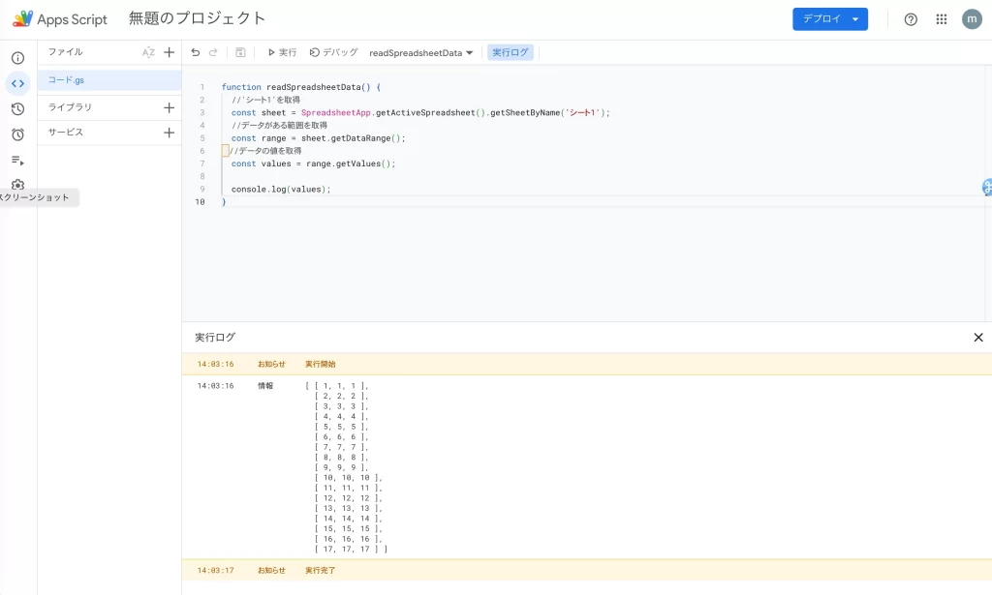Click the [ 17, 17, 17 ] log row
This screenshot has width=992, height=595.
coord(351,549)
